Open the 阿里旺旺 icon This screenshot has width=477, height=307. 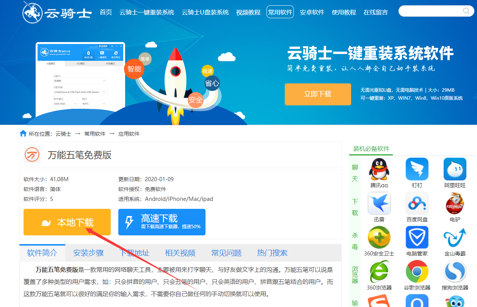(455, 169)
